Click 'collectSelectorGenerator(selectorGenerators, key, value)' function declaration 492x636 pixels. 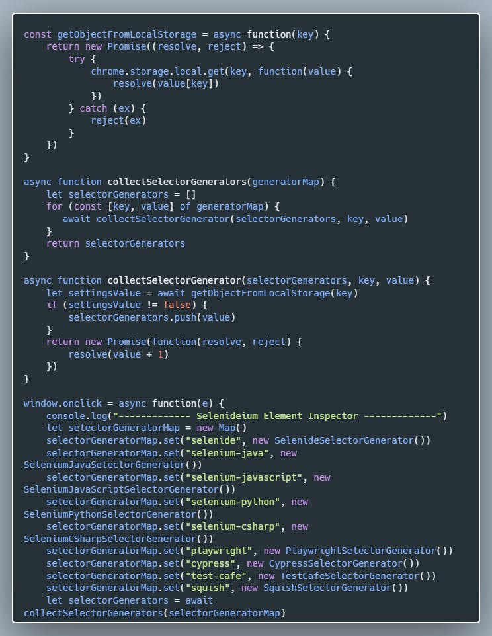click(x=263, y=280)
